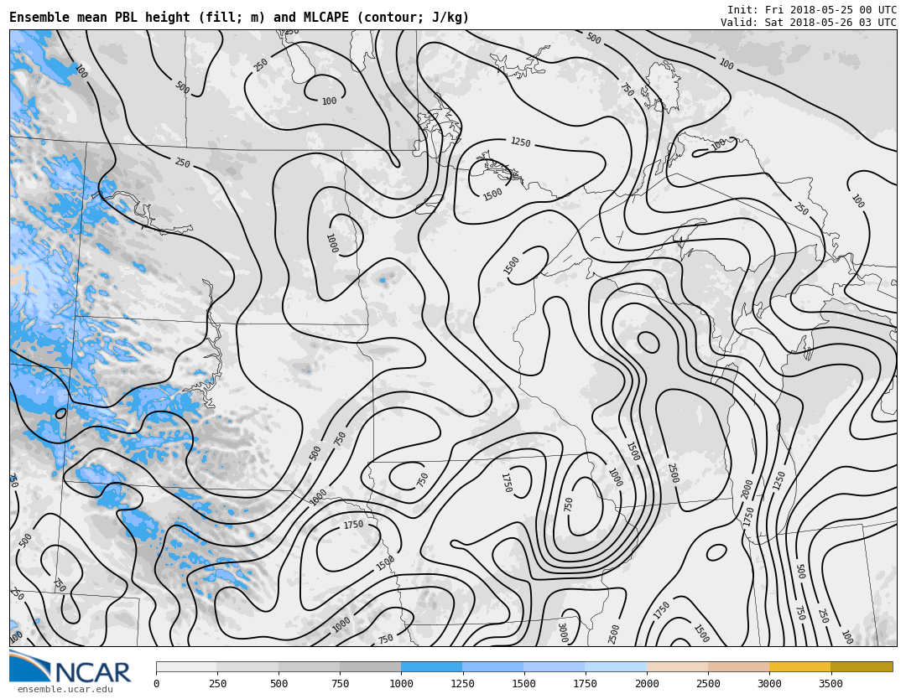Click the 0 tick label under colorbar

tap(157, 684)
